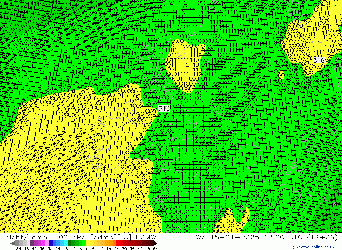Viewport: 342px width, 250px height.
Task: Click the -12 legend value
Action: (72, 249)
